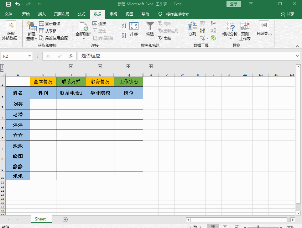This screenshot has height=228, width=302.
Task: Expand the collapsed column group plus button
Action: 71,66
